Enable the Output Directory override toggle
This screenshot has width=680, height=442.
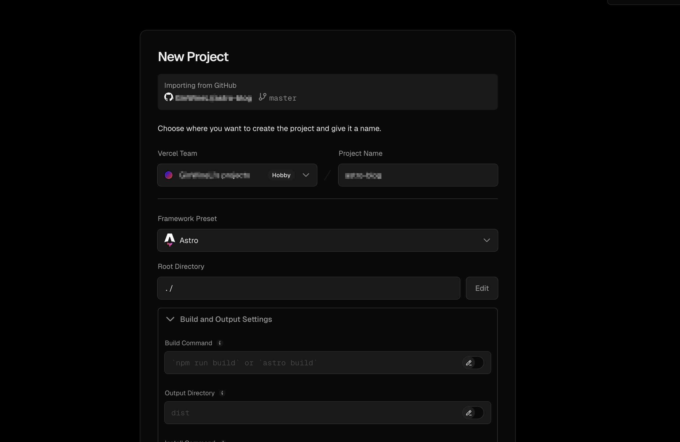(x=473, y=413)
